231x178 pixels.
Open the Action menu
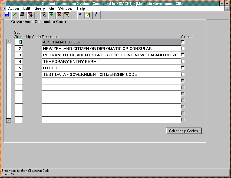(14, 9)
